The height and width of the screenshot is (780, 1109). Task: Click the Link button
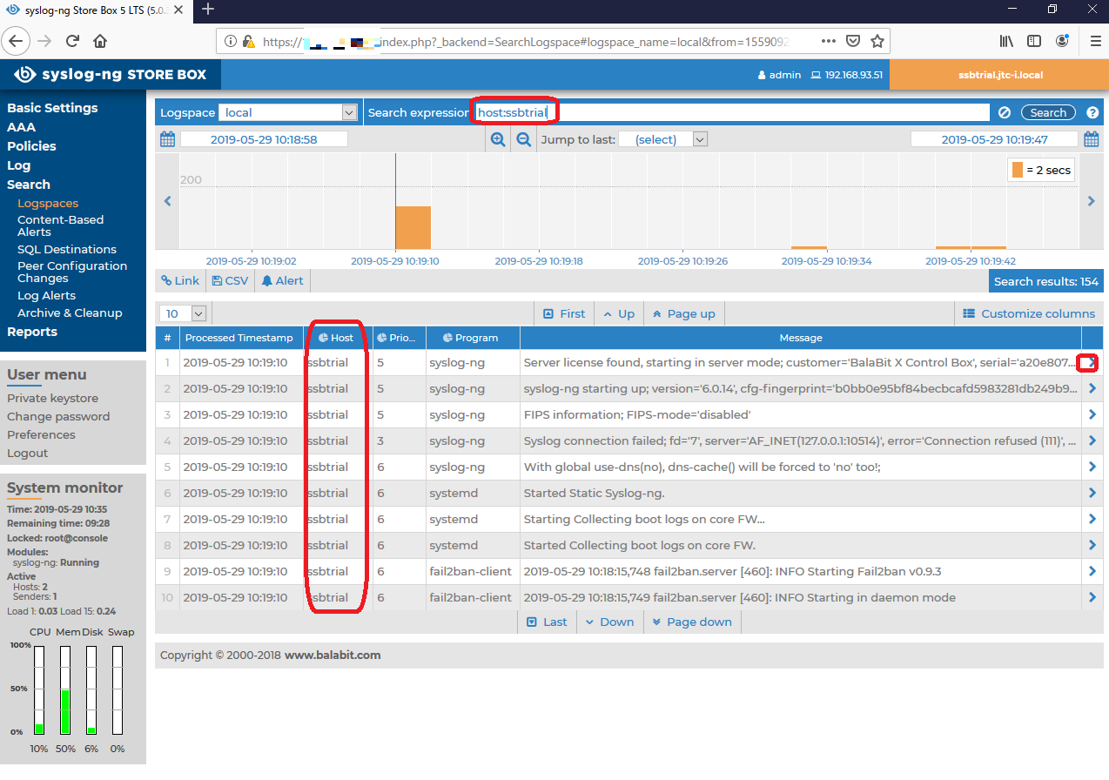(180, 280)
